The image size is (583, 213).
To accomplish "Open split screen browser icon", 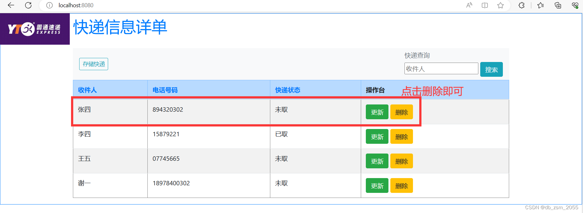I will pyautogui.click(x=485, y=5).
